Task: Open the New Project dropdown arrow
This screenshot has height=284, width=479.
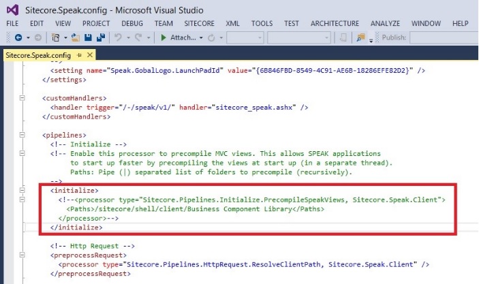Action: pyautogui.click(x=65, y=38)
